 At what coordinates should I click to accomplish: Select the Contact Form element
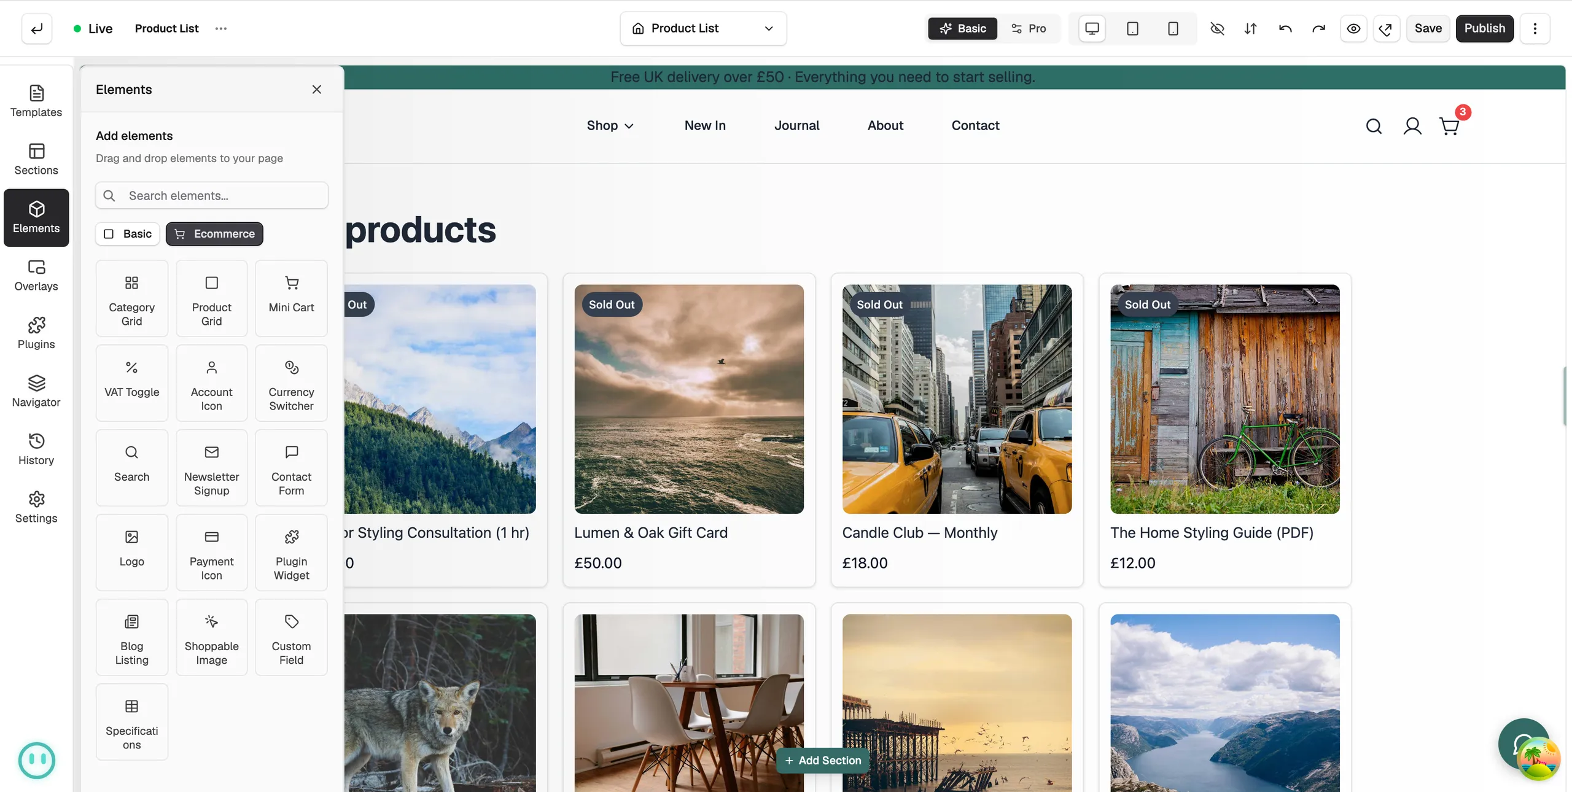291,468
